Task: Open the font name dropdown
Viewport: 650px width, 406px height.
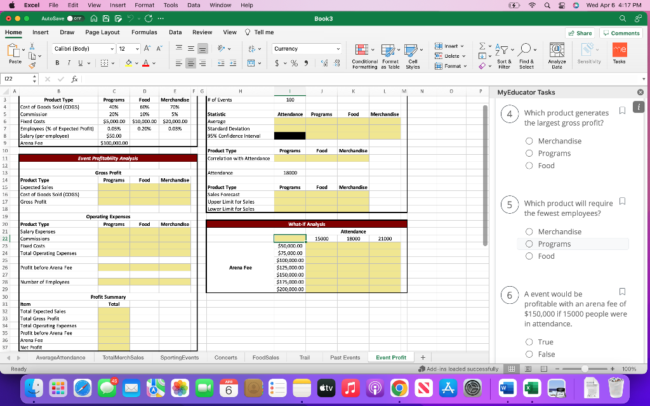Action: 112,49
